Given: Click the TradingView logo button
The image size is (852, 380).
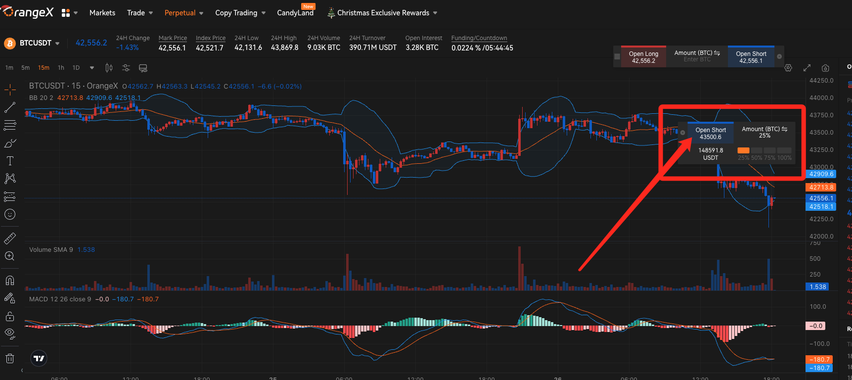Looking at the screenshot, I should [x=39, y=358].
